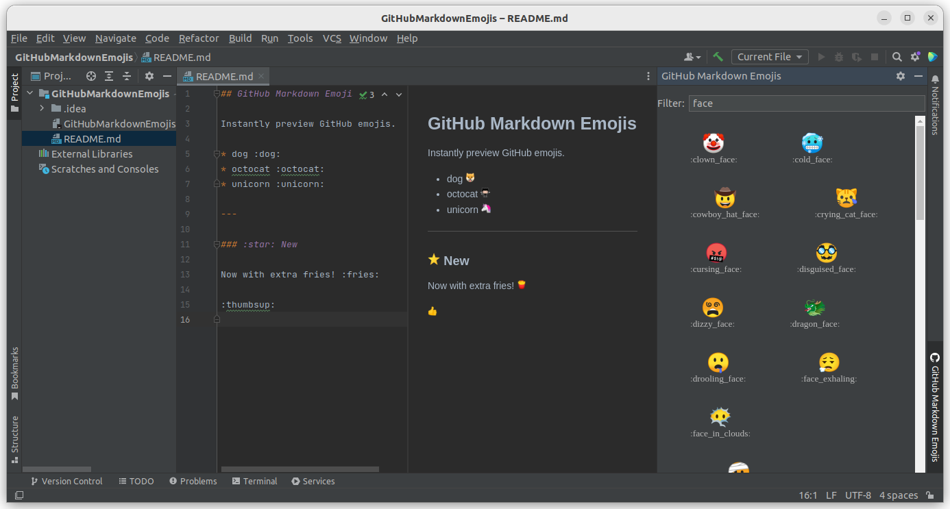
Task: Open the Current File run configuration dropdown
Action: point(770,57)
